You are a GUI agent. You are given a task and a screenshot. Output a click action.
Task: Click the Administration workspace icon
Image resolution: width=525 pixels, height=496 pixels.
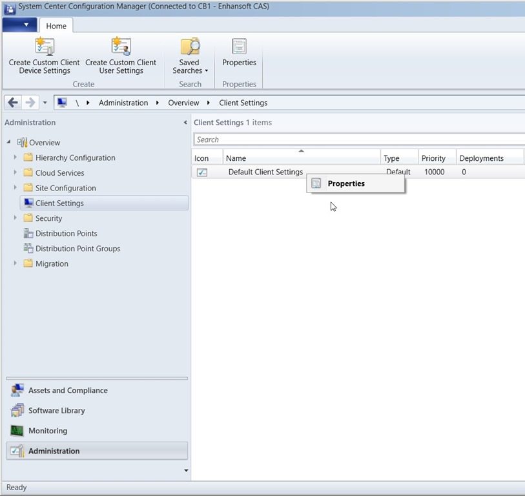17,451
